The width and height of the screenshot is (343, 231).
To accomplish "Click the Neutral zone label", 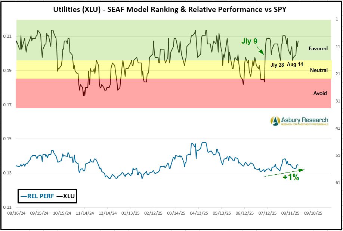I will tap(319, 70).
